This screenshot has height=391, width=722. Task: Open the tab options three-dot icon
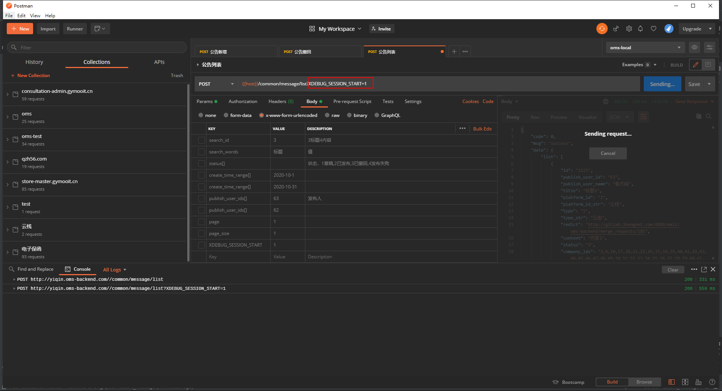point(465,52)
